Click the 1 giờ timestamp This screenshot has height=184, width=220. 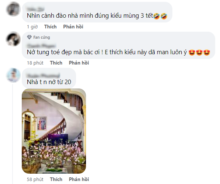[x=32, y=27]
